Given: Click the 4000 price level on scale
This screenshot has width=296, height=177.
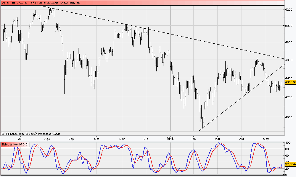Looking at the screenshot, I should [x=289, y=117].
